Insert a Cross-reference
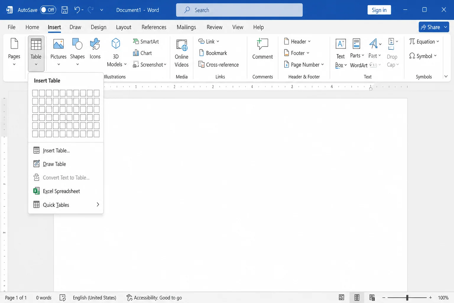Screen dimensions: 454x303 pyautogui.click(x=219, y=65)
